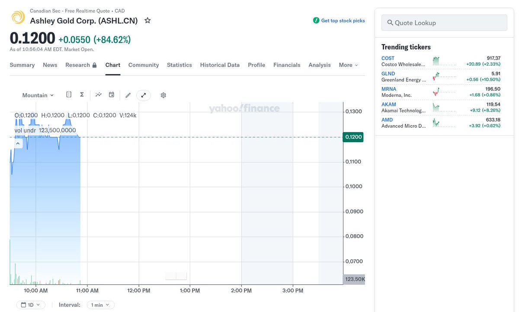The height and width of the screenshot is (312, 519).
Task: Focus the Quote Lookup search field
Action: click(444, 23)
